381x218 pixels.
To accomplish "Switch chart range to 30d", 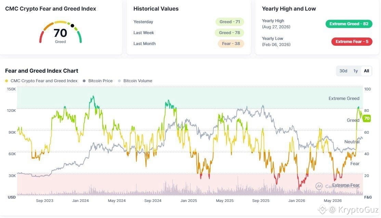I will click(x=343, y=71).
